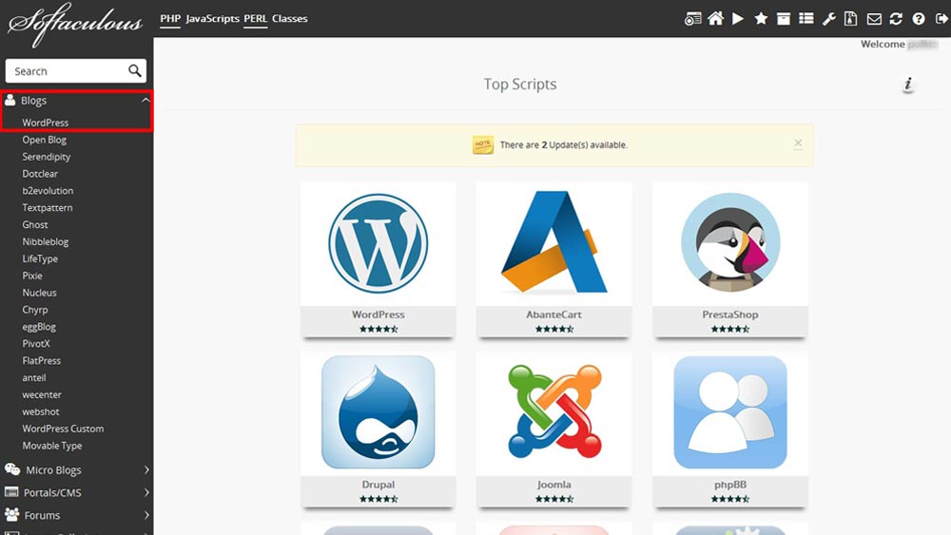Select FlatPress in sidebar
Screen dimensions: 951x535
click(41, 360)
